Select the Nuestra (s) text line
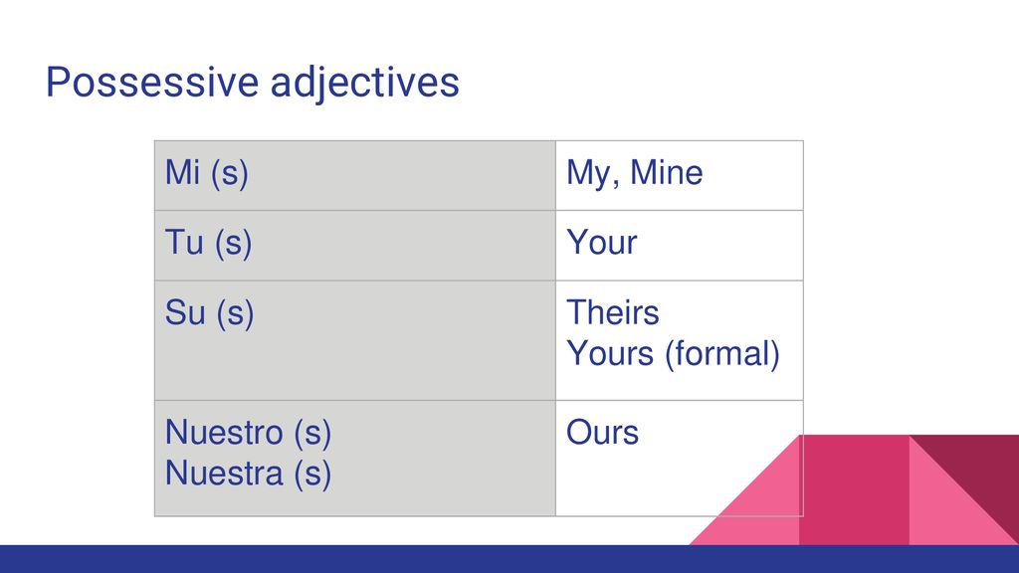 [x=248, y=474]
